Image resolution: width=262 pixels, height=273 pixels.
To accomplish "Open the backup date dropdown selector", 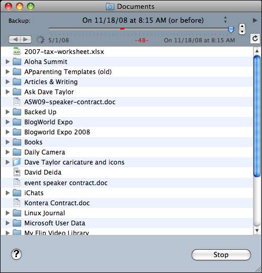I will [225, 20].
